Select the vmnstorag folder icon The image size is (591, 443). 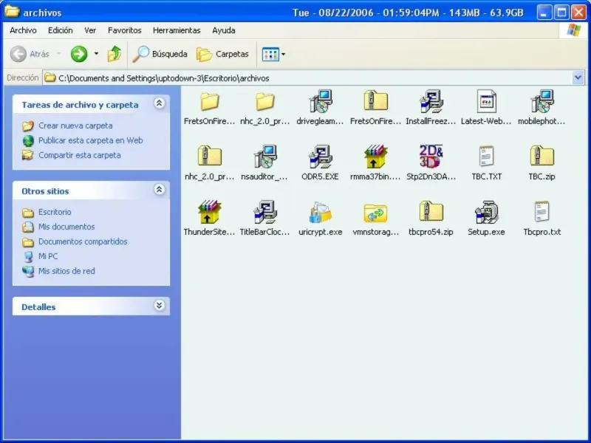coord(376,213)
